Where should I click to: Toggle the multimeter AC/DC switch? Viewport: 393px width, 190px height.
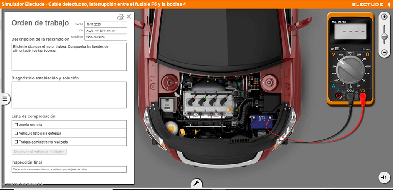pyautogui.click(x=337, y=49)
